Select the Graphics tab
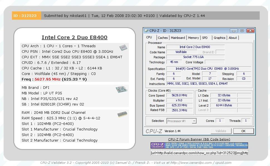 [x=220, y=38]
